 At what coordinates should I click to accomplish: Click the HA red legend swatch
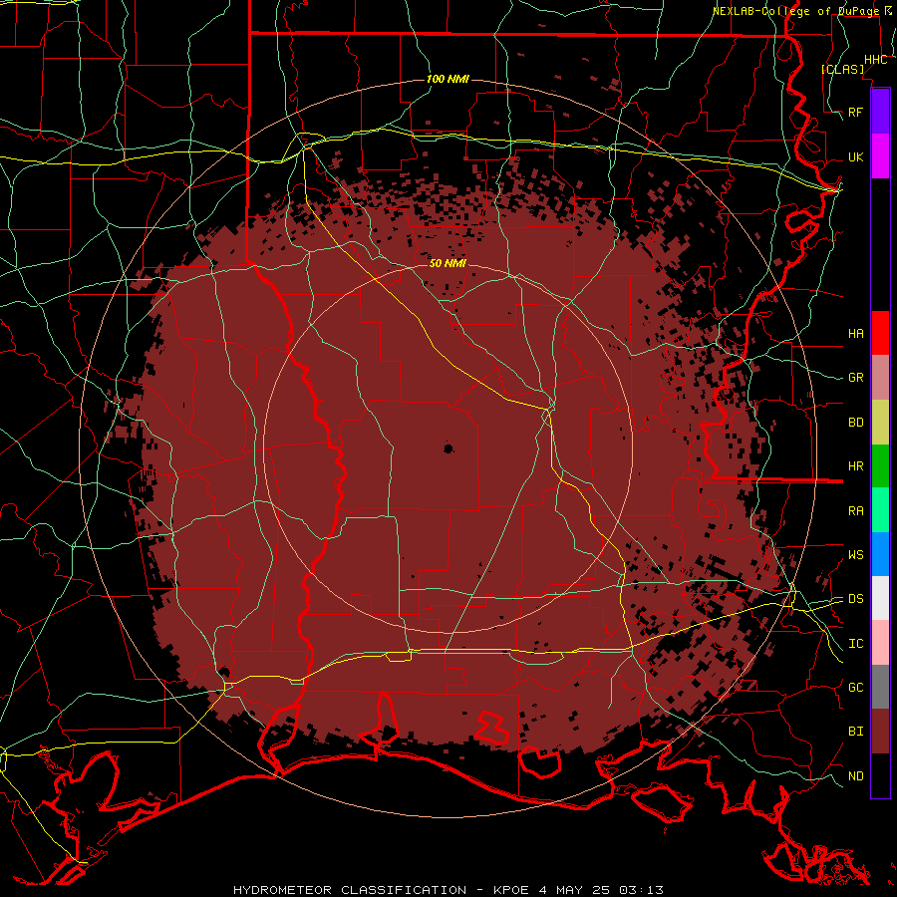point(880,333)
